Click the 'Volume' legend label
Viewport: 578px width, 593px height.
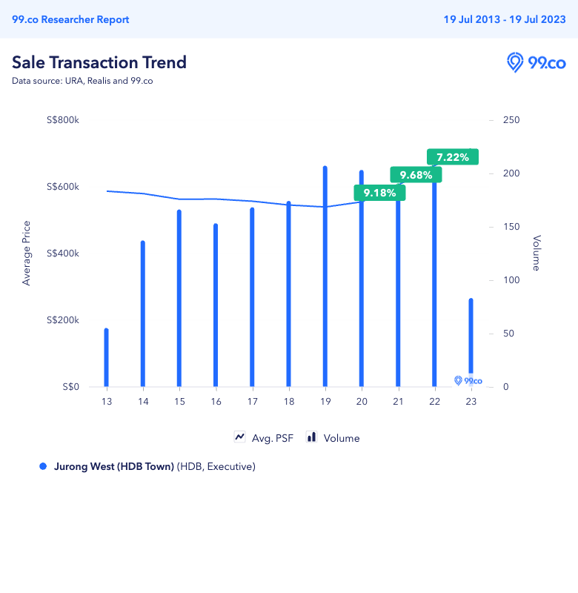pos(342,438)
